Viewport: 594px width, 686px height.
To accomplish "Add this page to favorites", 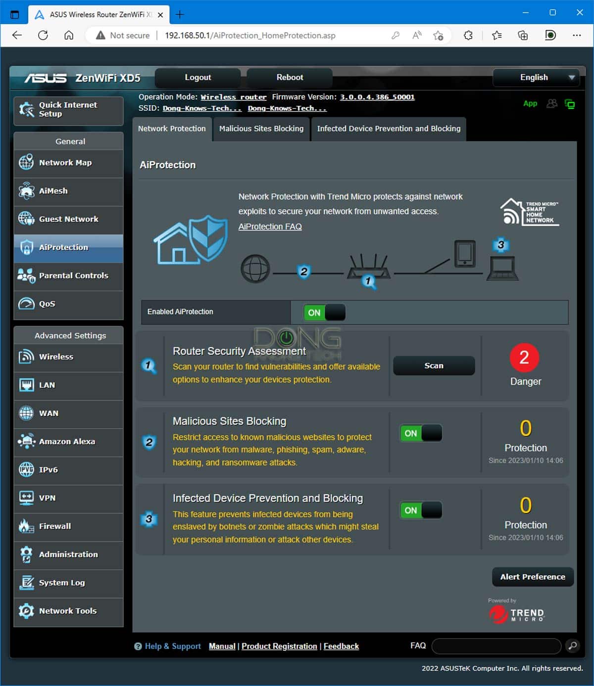I will pyautogui.click(x=438, y=35).
